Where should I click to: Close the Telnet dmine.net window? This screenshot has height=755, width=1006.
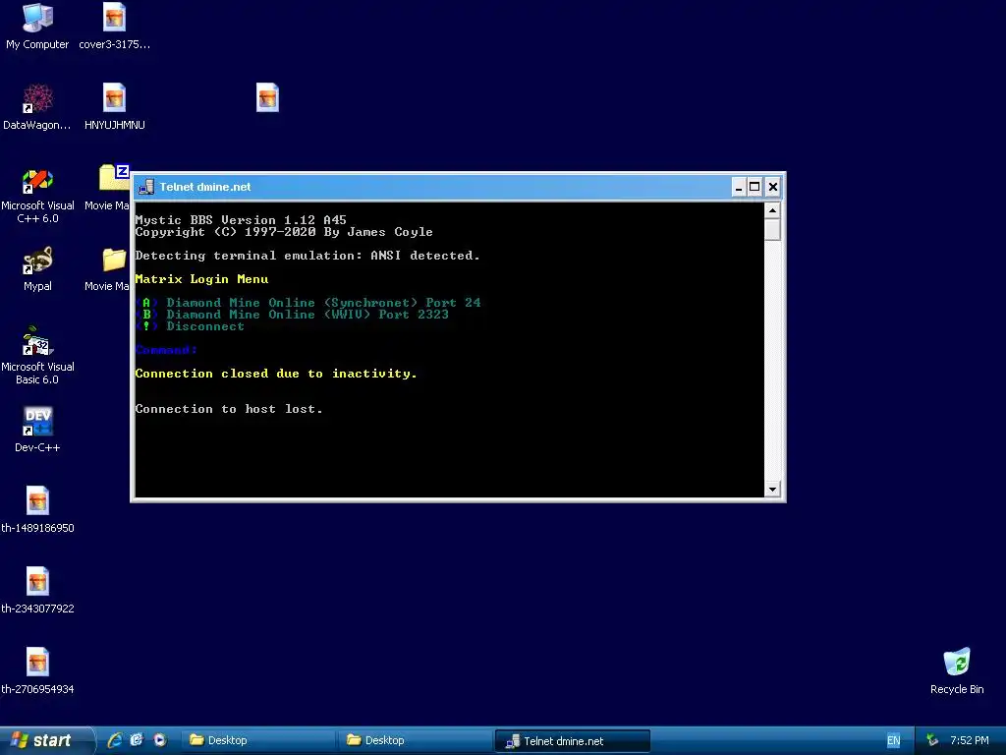tap(773, 187)
